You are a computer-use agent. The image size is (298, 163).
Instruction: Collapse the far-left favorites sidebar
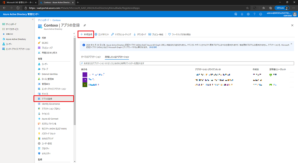[33, 19]
